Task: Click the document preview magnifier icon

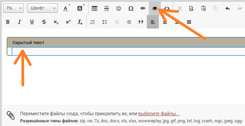Action: [191, 8]
